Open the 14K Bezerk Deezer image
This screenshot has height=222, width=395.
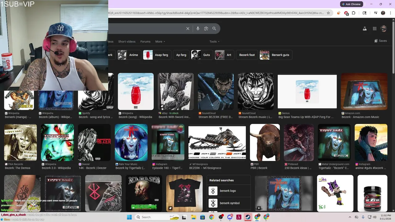point(94,142)
